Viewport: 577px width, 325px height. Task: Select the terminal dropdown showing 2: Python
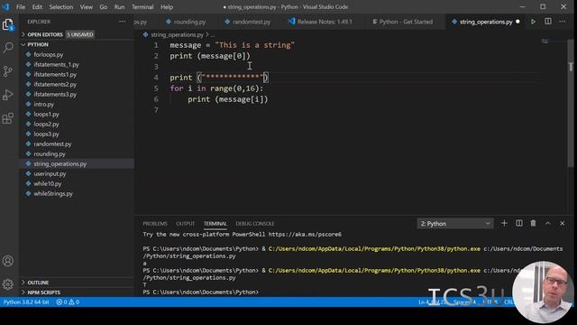[454, 224]
